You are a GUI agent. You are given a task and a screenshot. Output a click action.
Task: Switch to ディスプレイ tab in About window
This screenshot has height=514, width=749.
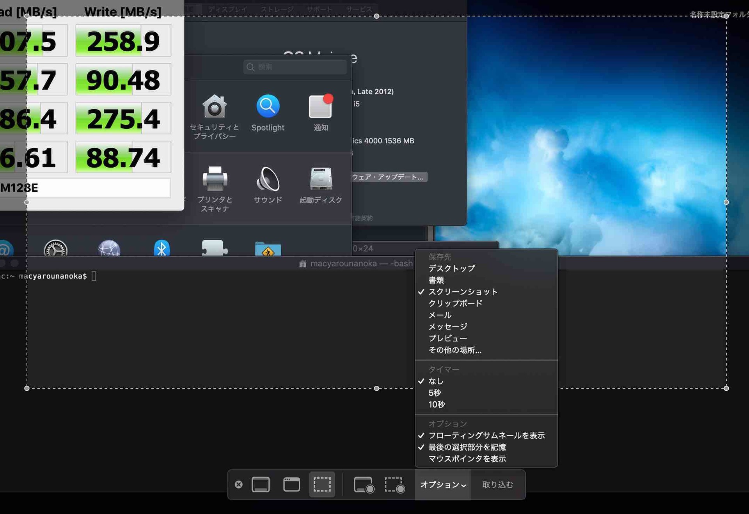coord(227,9)
